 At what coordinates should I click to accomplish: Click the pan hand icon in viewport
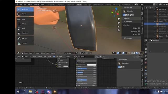tap(119, 23)
